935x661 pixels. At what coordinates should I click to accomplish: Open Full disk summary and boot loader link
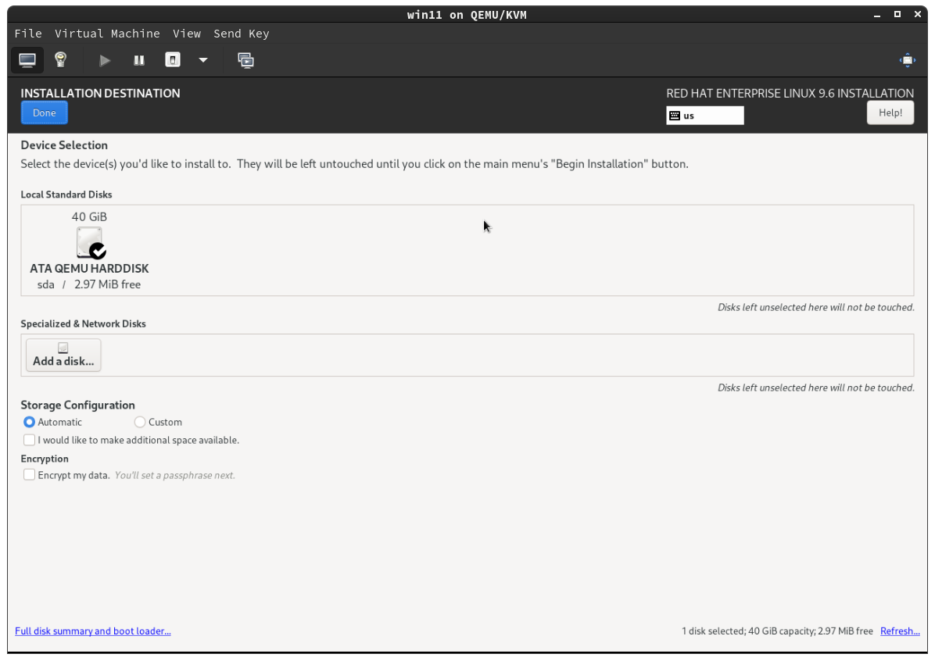click(93, 631)
